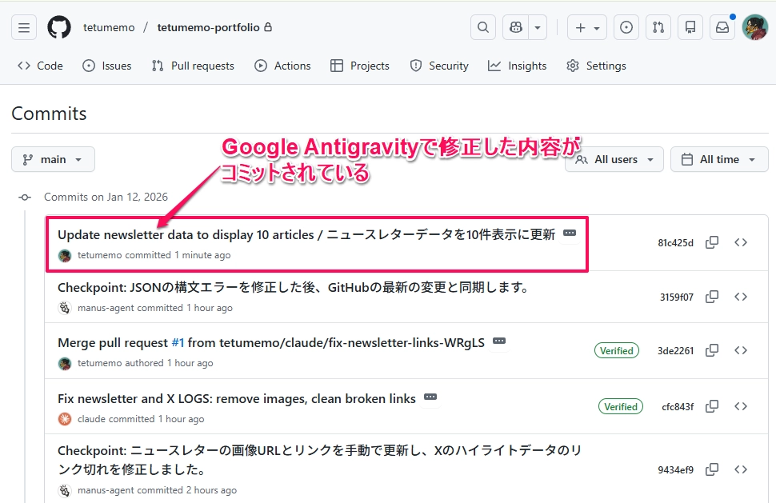Click the tetumemo owner link
This screenshot has width=776, height=503.
pyautogui.click(x=109, y=27)
